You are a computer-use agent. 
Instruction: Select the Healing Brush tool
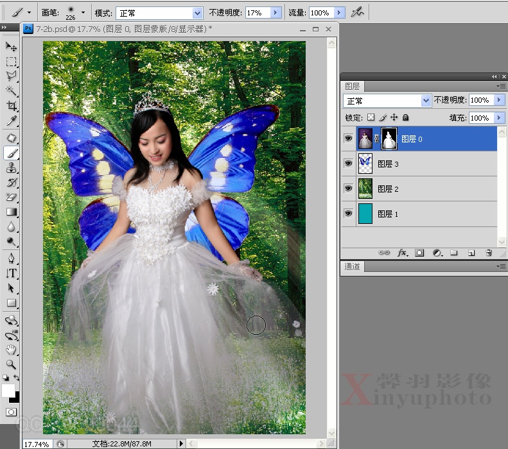pyautogui.click(x=11, y=139)
